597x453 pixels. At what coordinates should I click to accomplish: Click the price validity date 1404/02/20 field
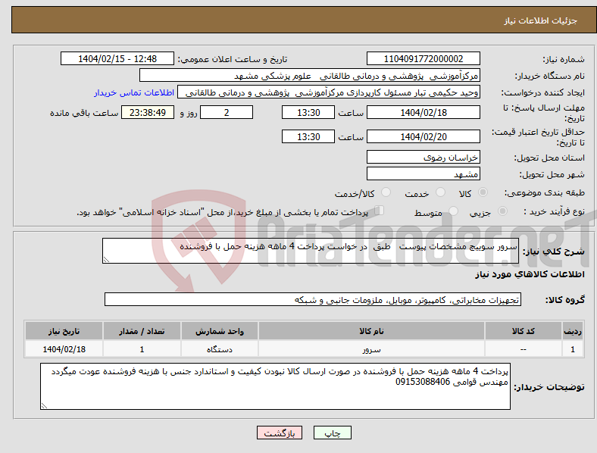click(x=424, y=136)
